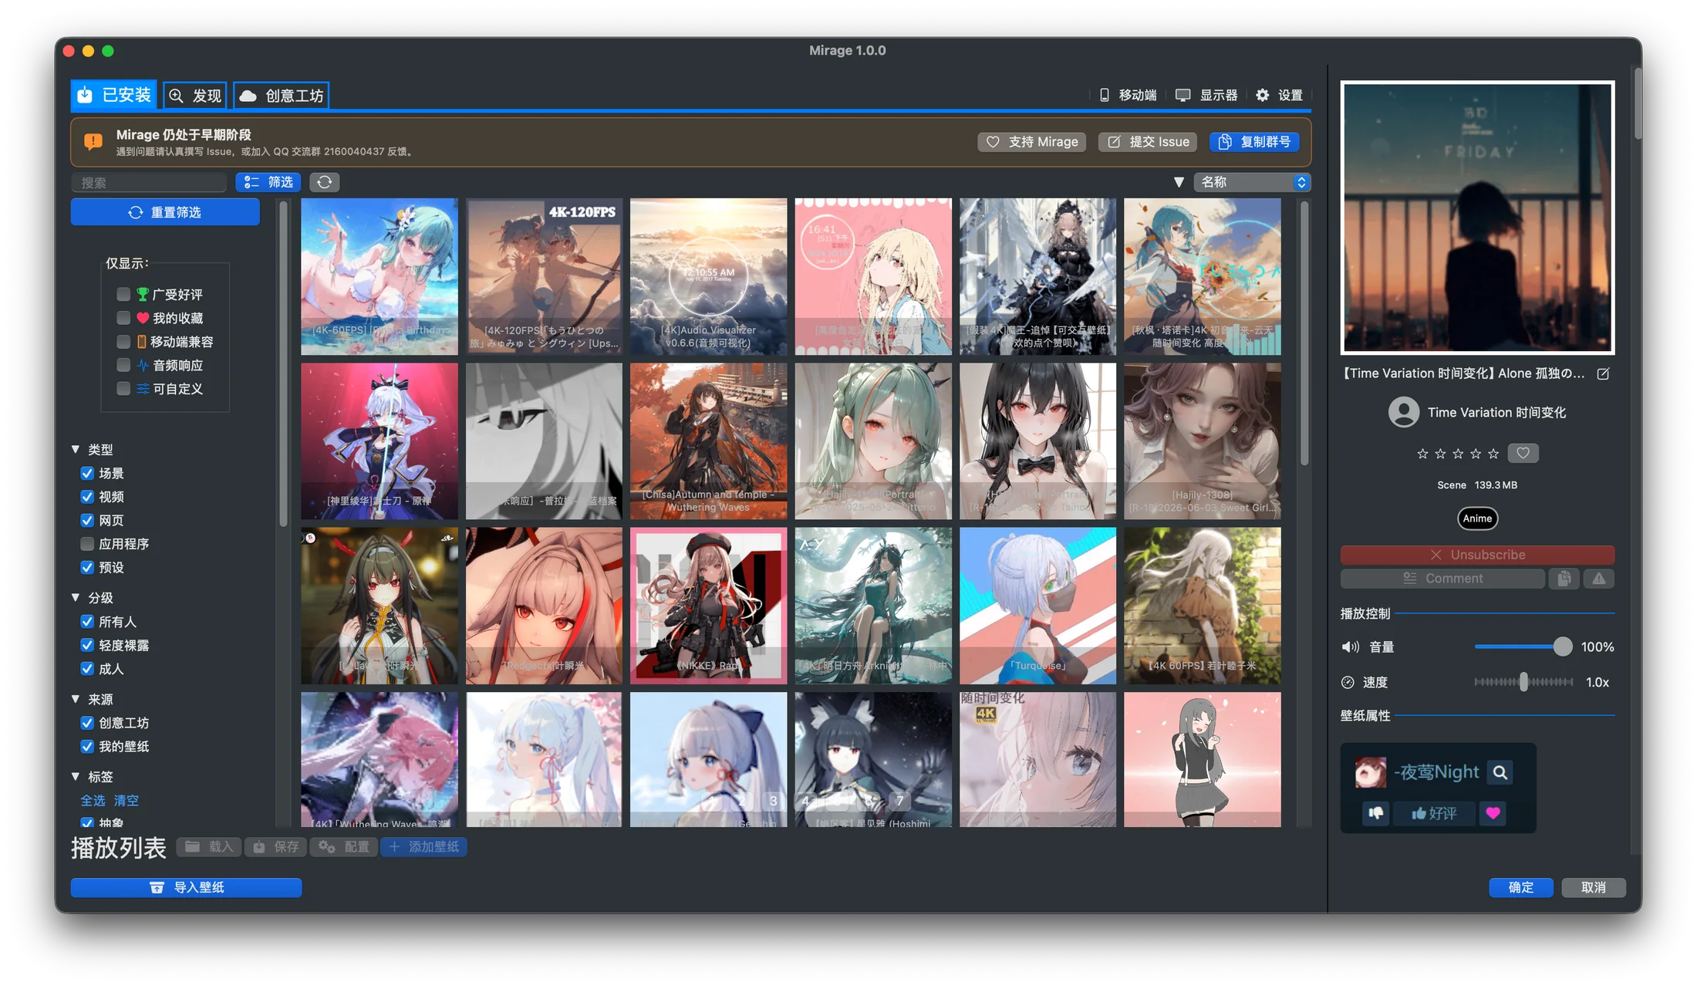Click the 取消 cancel button

(1593, 887)
